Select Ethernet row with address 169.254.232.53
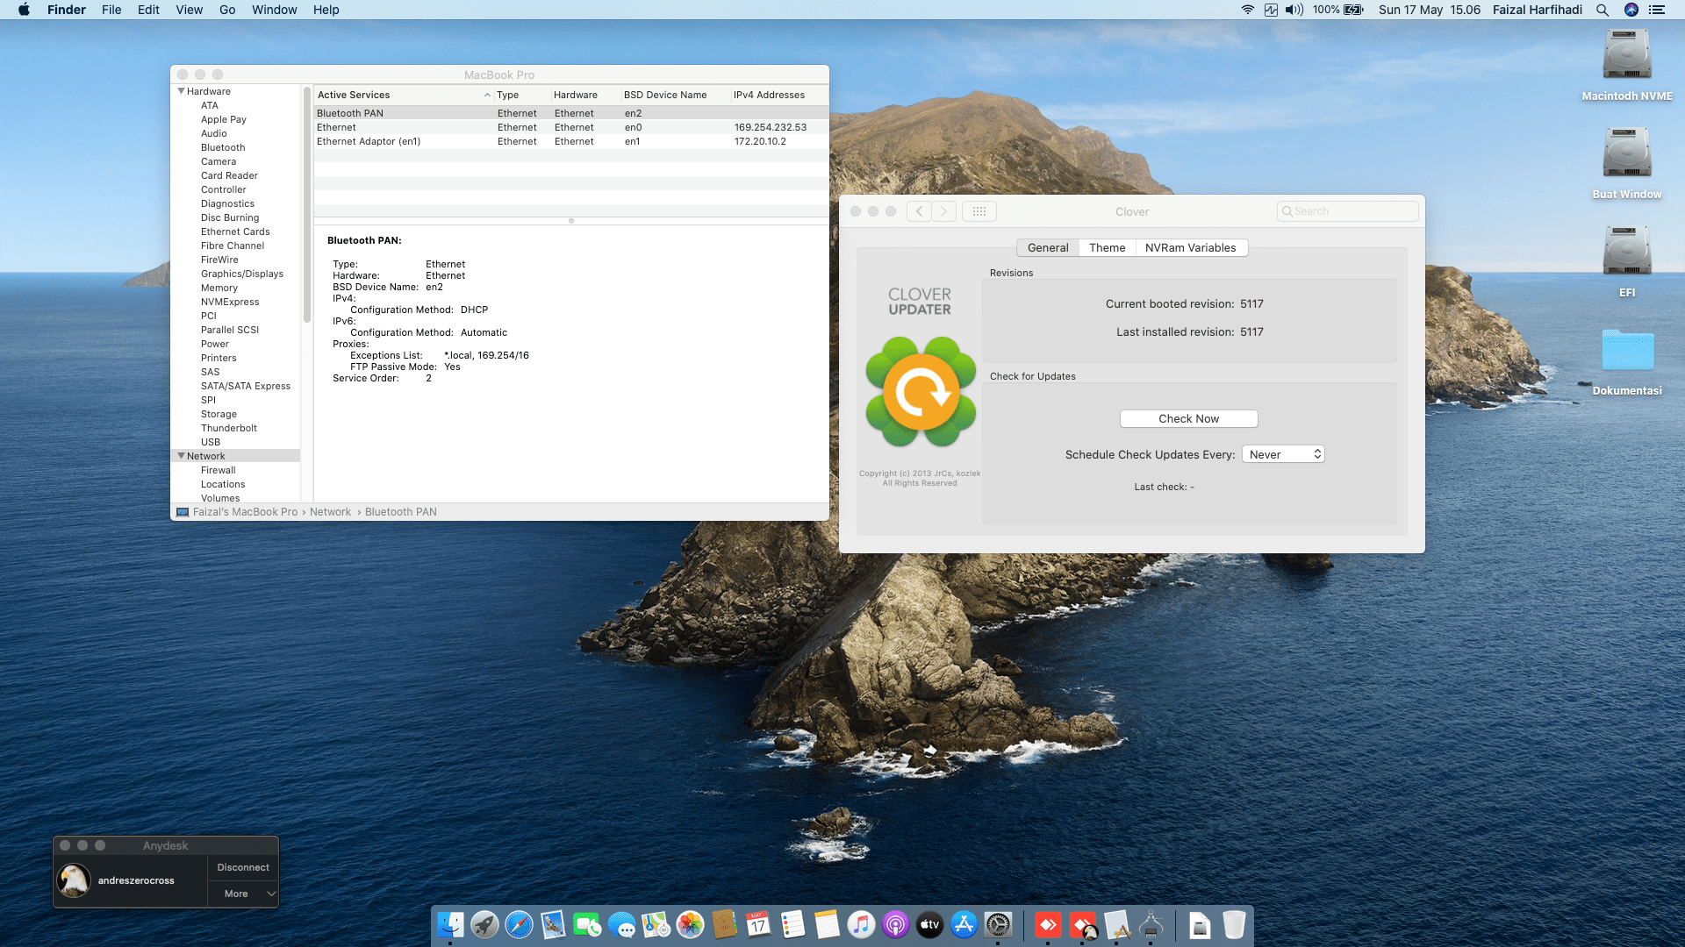 571,127
